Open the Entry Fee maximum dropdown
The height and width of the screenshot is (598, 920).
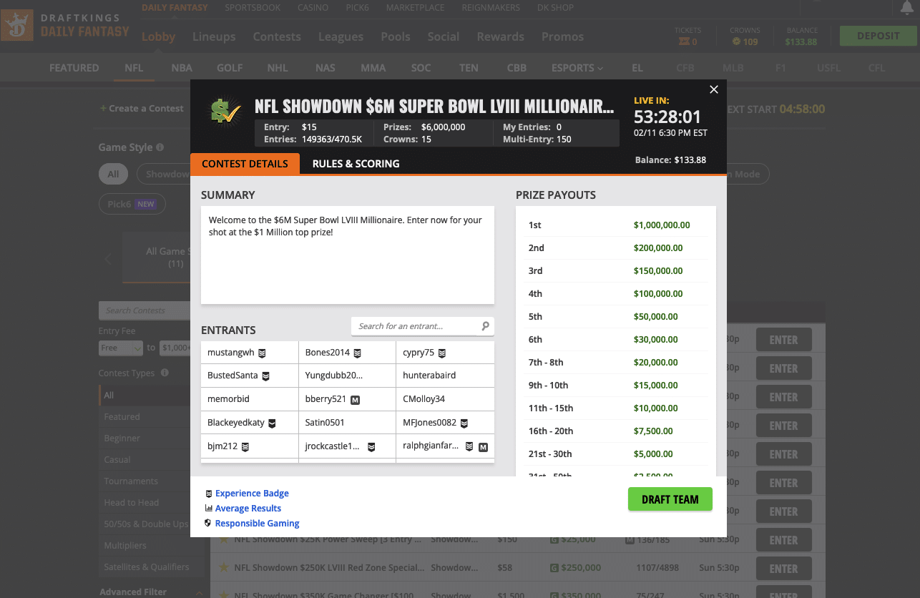coord(175,348)
